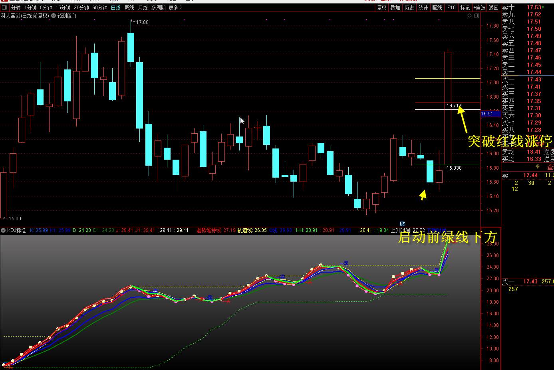Image resolution: width=554 pixels, height=370 pixels.
Task: Add stock with +自选 button
Action: [479, 8]
